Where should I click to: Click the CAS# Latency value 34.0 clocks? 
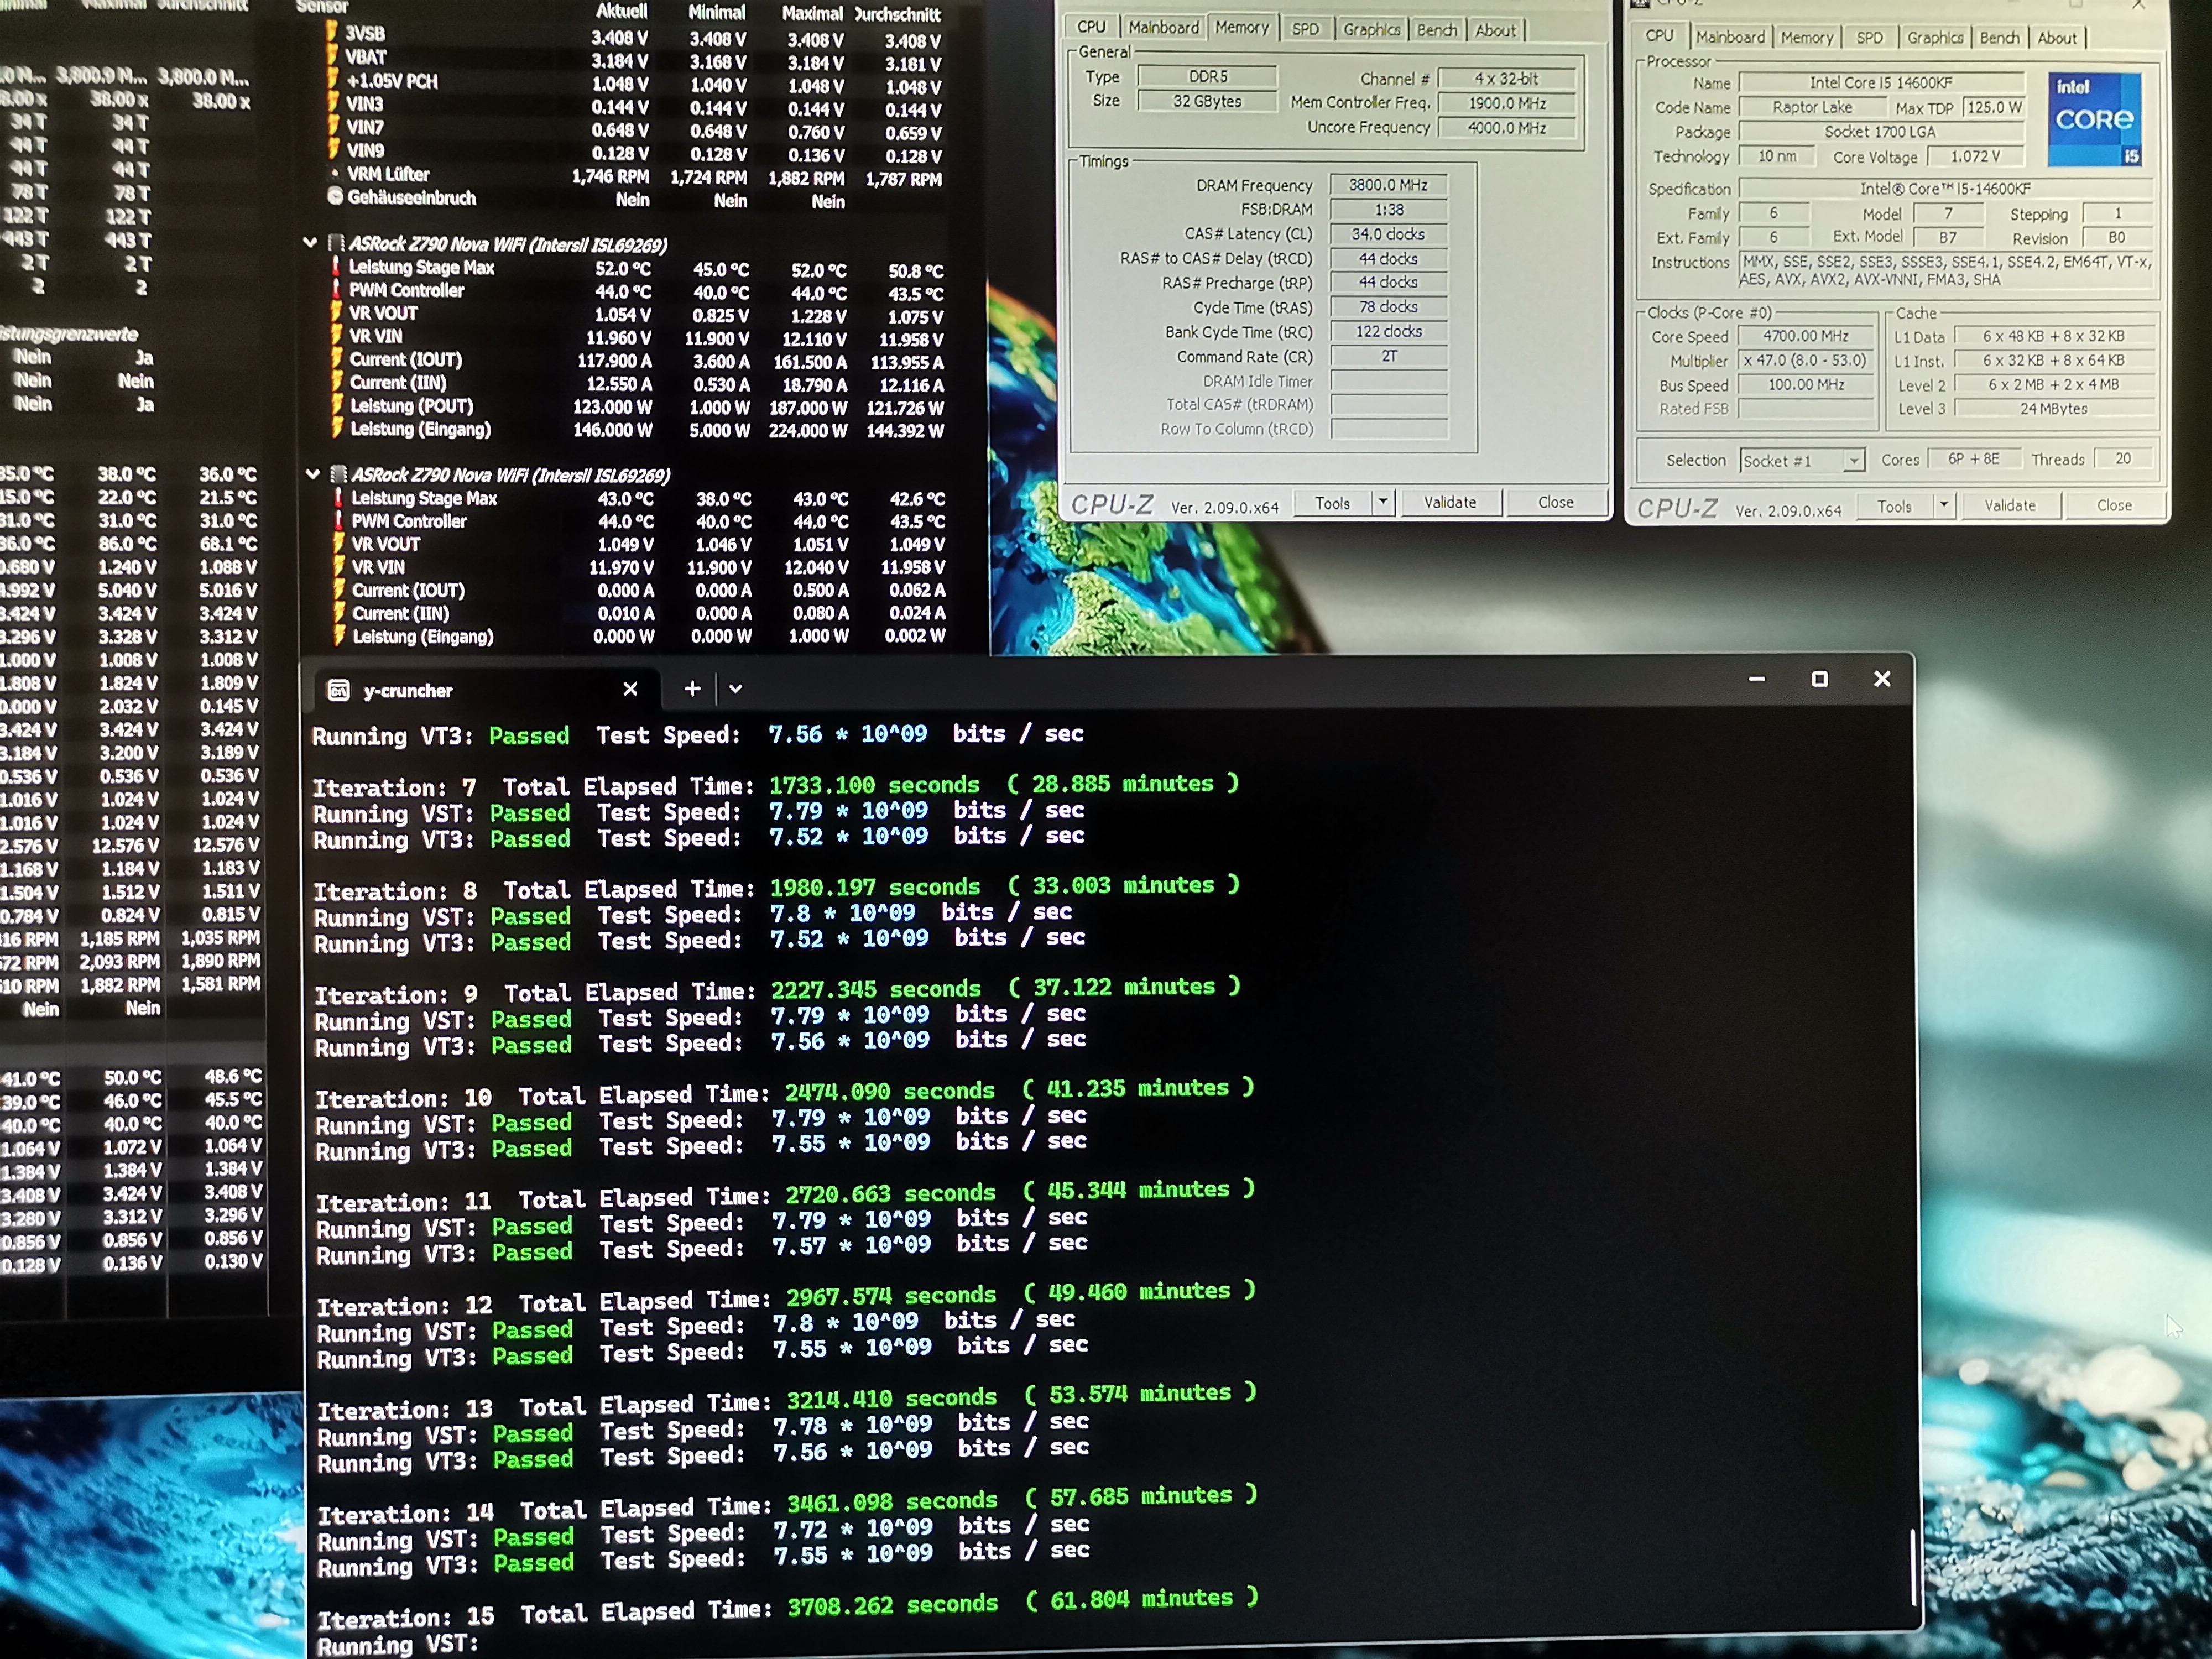click(x=1388, y=234)
